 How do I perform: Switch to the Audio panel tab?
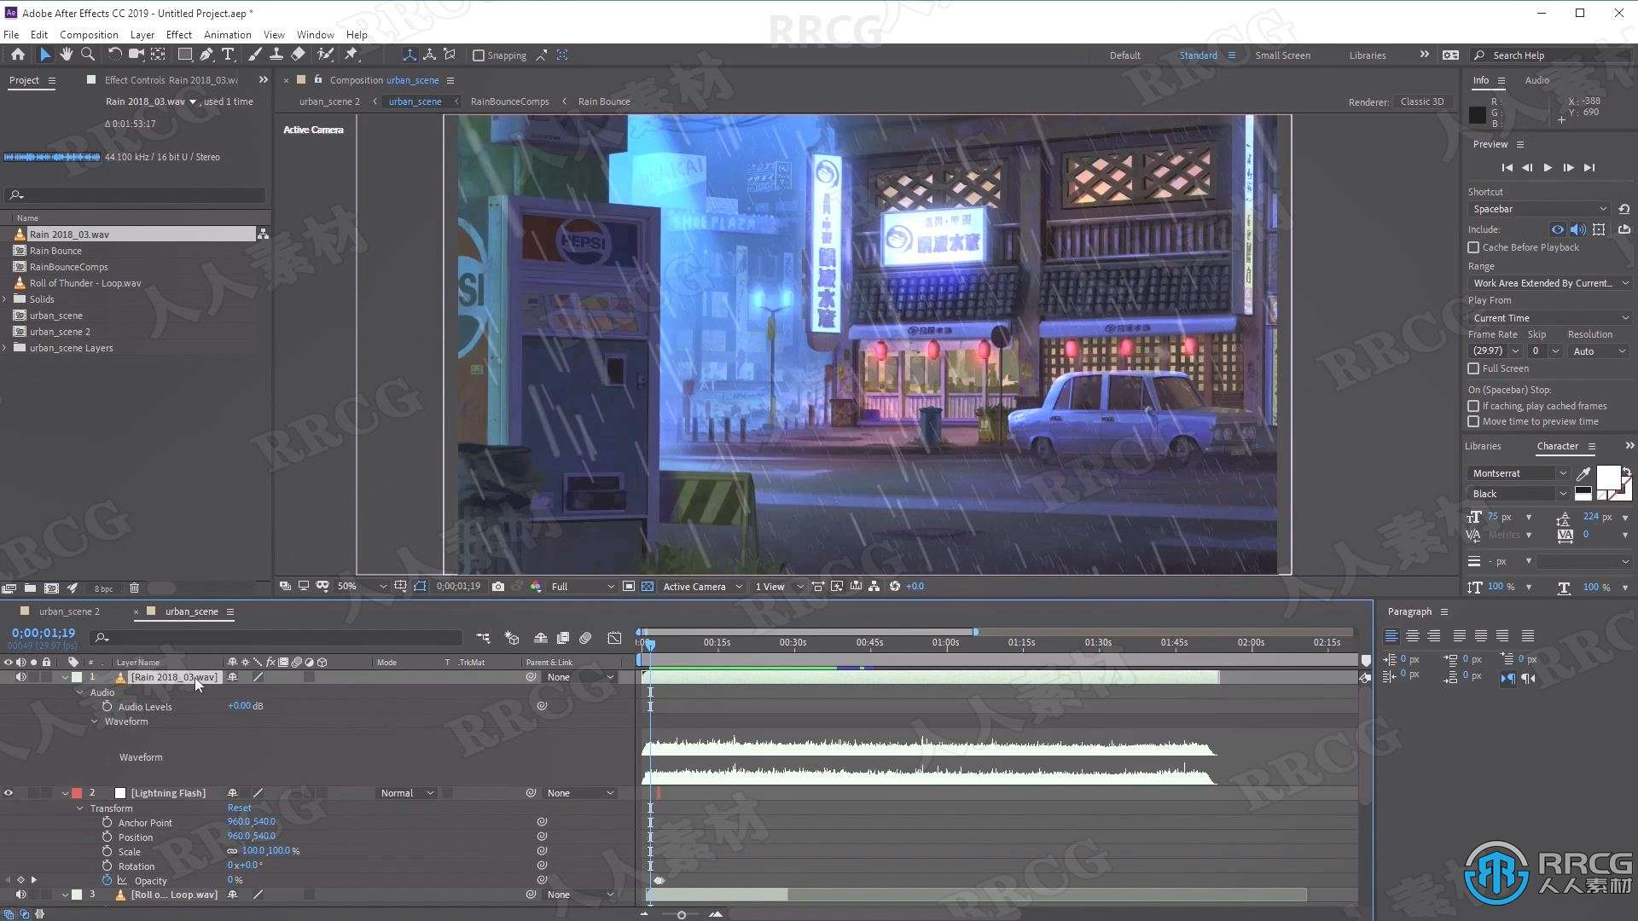(1536, 80)
